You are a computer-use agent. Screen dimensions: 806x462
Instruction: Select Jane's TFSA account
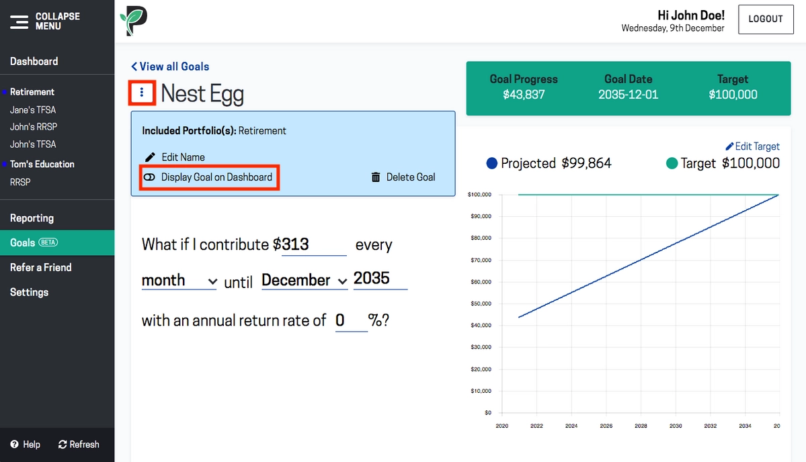33,110
